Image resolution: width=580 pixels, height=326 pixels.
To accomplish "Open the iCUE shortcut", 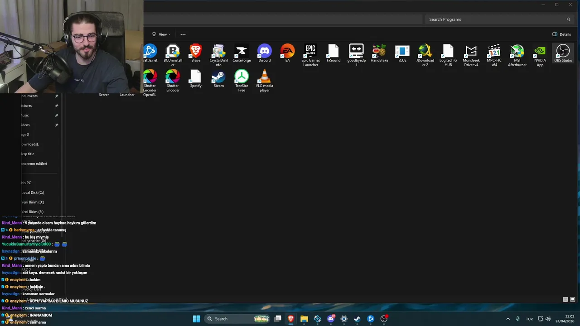I will point(402,54).
